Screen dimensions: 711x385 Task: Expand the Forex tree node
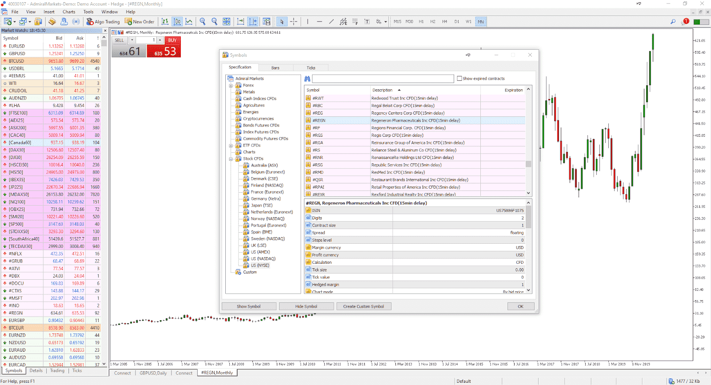231,85
